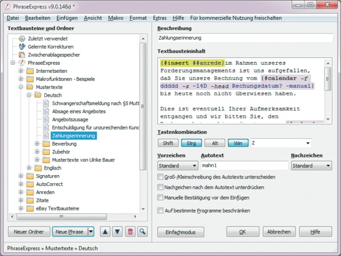Toggle the Shift modifier key
341x256 pixels.
tap(168, 143)
